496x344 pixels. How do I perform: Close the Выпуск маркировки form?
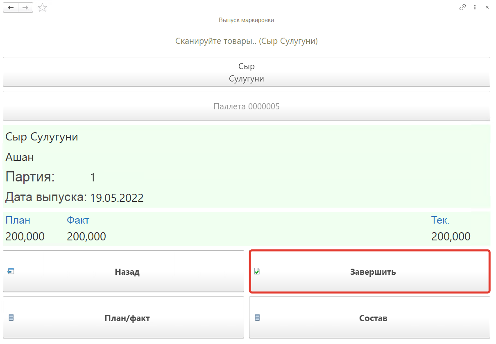pyautogui.click(x=487, y=7)
